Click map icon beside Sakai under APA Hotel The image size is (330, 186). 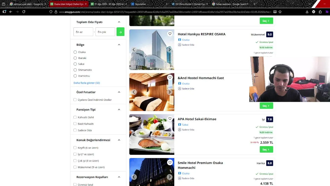pos(179,125)
